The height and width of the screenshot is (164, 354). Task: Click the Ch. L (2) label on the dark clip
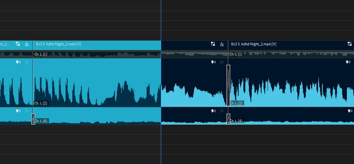[x=236, y=103]
